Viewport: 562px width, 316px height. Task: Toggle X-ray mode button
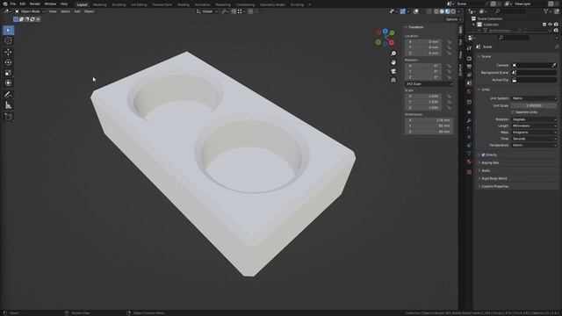[x=429, y=11]
